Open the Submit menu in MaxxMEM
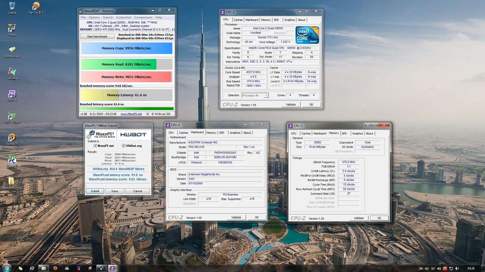The height and width of the screenshot is (272, 485). click(108, 17)
